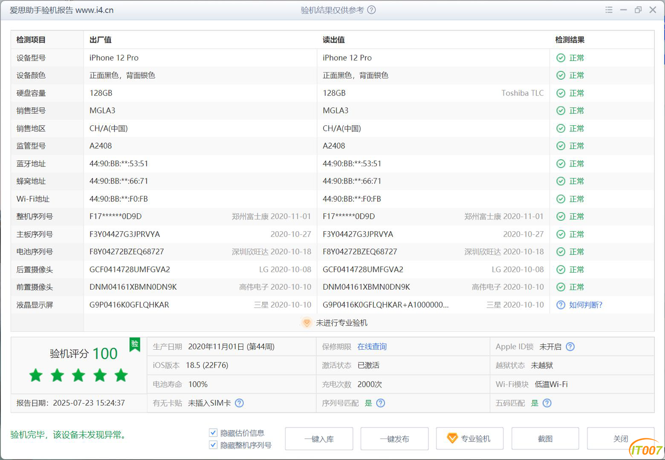Minimize the report window

click(624, 10)
